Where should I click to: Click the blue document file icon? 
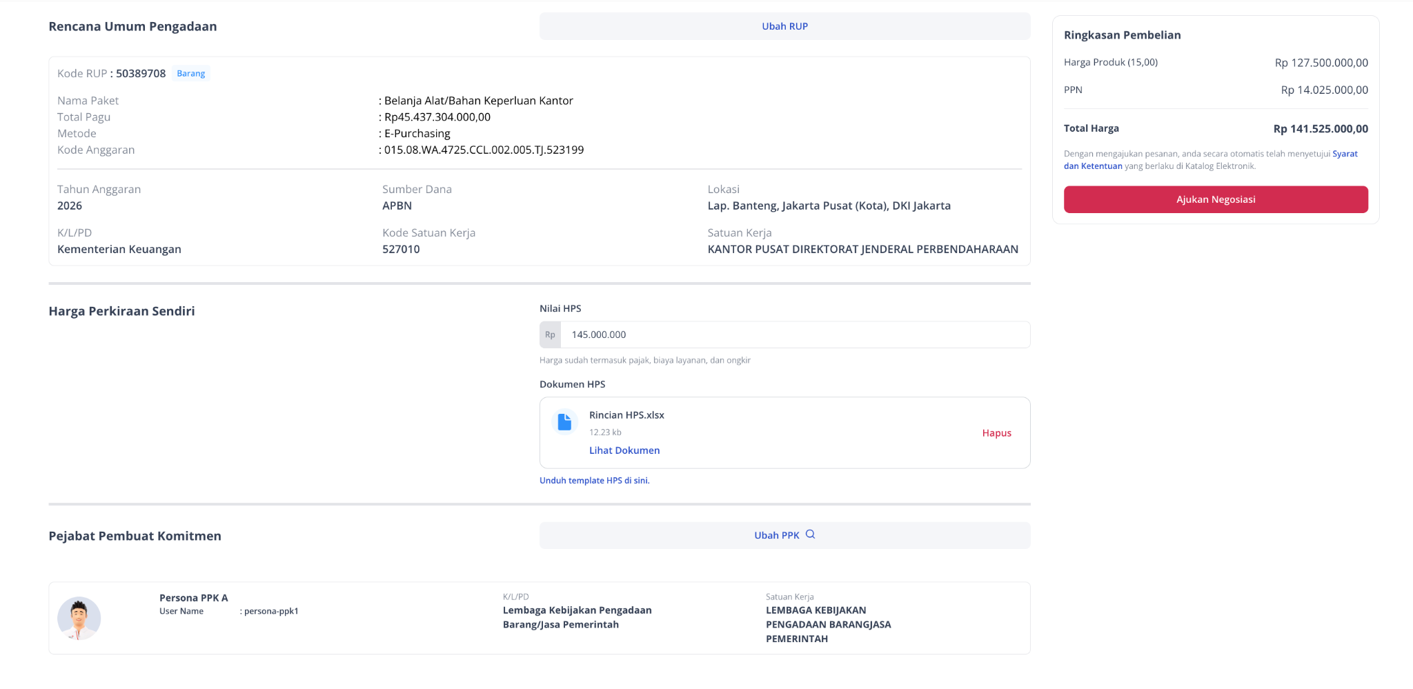564,421
